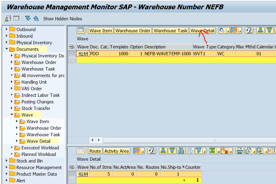Viewport: 276px width, 184px height.
Task: Toggle the hierarchy tree display icon
Action: 16,18
